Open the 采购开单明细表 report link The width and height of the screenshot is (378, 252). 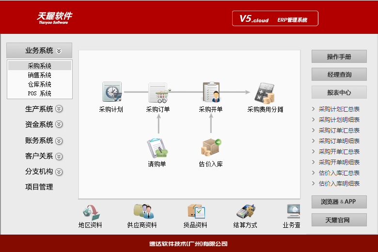pyautogui.click(x=339, y=162)
